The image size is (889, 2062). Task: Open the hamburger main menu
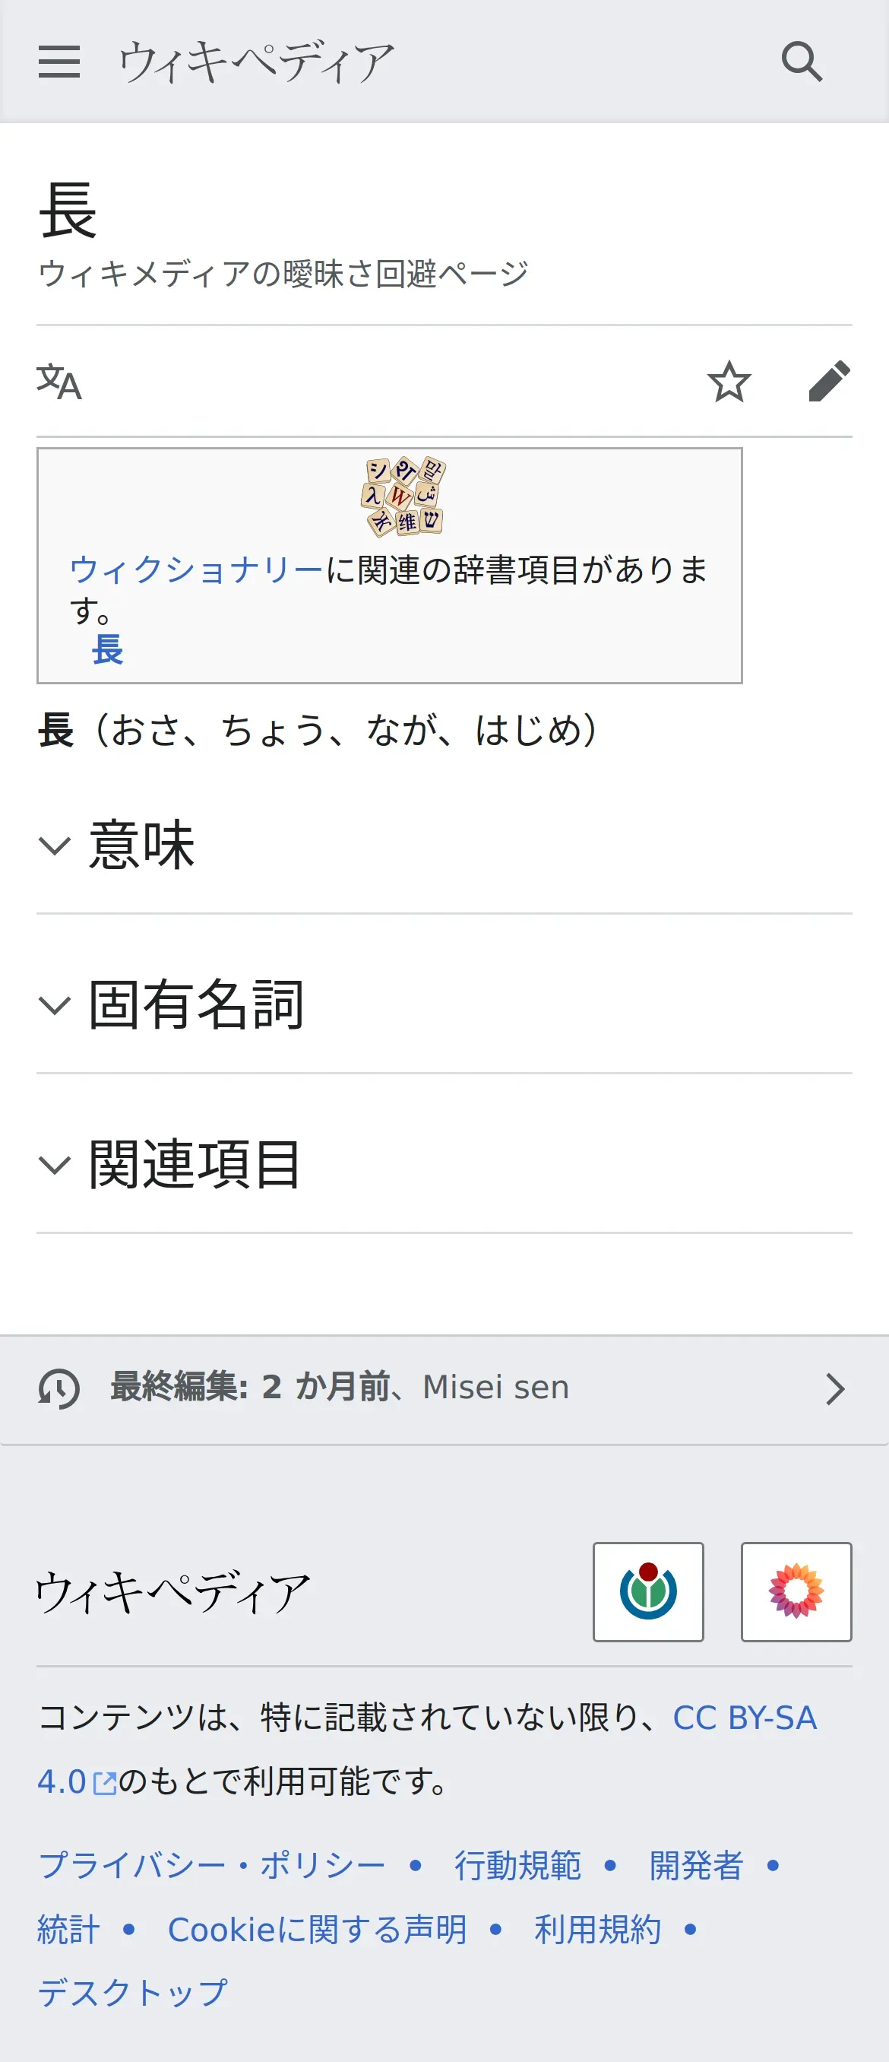click(59, 62)
